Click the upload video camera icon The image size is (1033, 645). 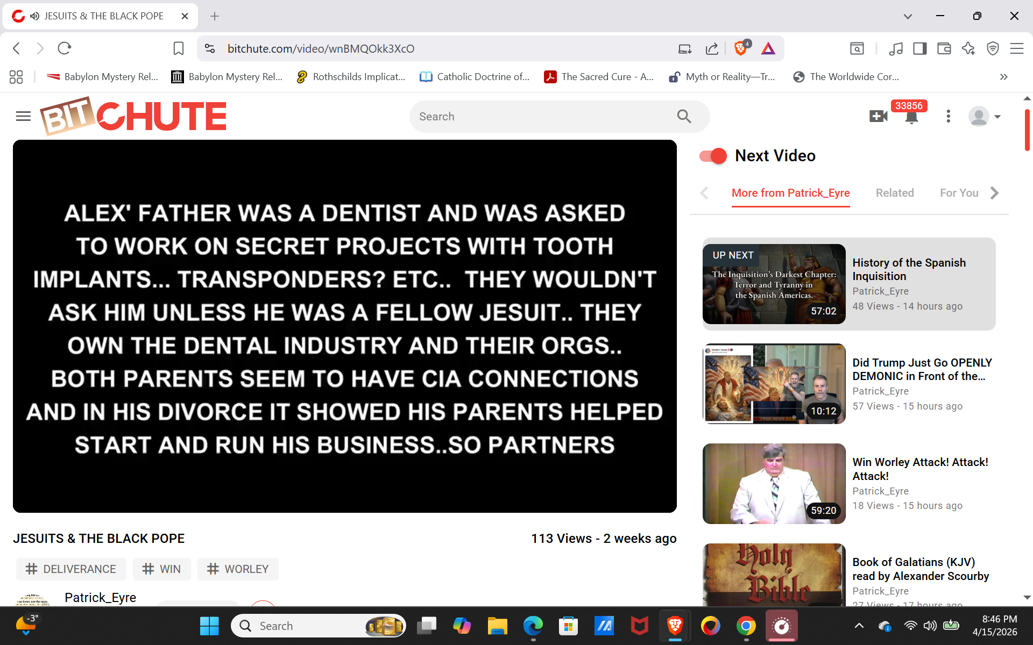click(878, 116)
